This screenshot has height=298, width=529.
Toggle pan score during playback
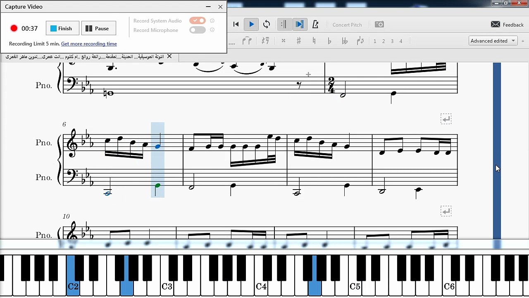300,24
